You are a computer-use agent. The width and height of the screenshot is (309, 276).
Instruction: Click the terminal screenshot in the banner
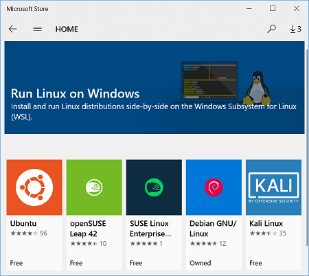point(209,80)
